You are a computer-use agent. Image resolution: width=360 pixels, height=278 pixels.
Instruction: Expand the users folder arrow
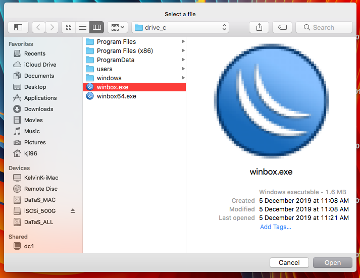coord(183,69)
